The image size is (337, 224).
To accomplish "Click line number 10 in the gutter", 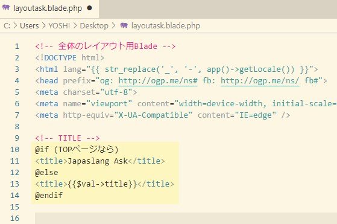I will coord(14,149).
